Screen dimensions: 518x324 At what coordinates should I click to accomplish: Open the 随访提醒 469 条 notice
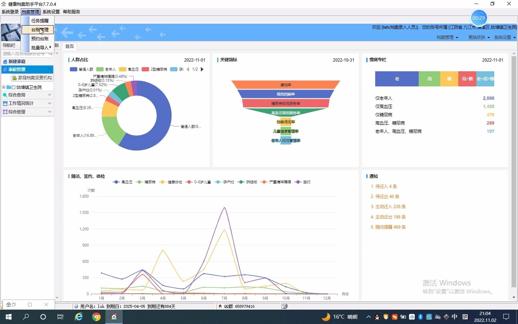pyautogui.click(x=388, y=227)
